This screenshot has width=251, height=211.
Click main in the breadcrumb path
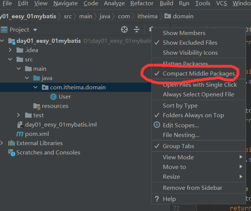click(86, 16)
